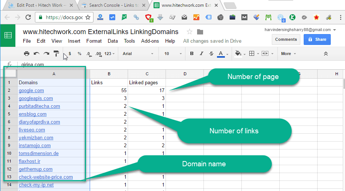345x191 pixels.
Task: Open the liveseo.com link
Action: [x=32, y=130]
